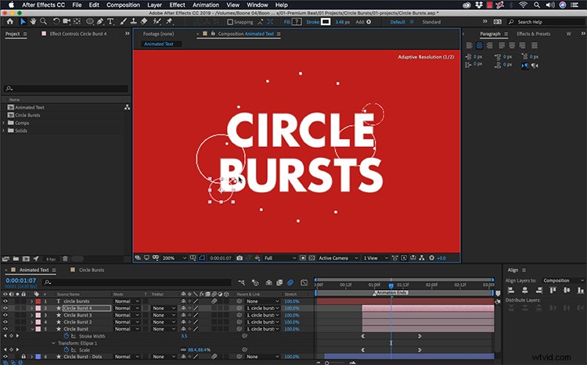Delete selected item with trash icon
Viewport: 587px width, 365px height.
pos(65,259)
